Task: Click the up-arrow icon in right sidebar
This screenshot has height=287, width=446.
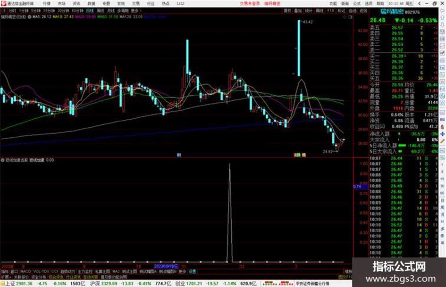Action: [442, 18]
